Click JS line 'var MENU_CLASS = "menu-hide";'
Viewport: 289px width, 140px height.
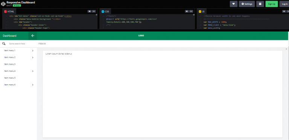click(219, 25)
